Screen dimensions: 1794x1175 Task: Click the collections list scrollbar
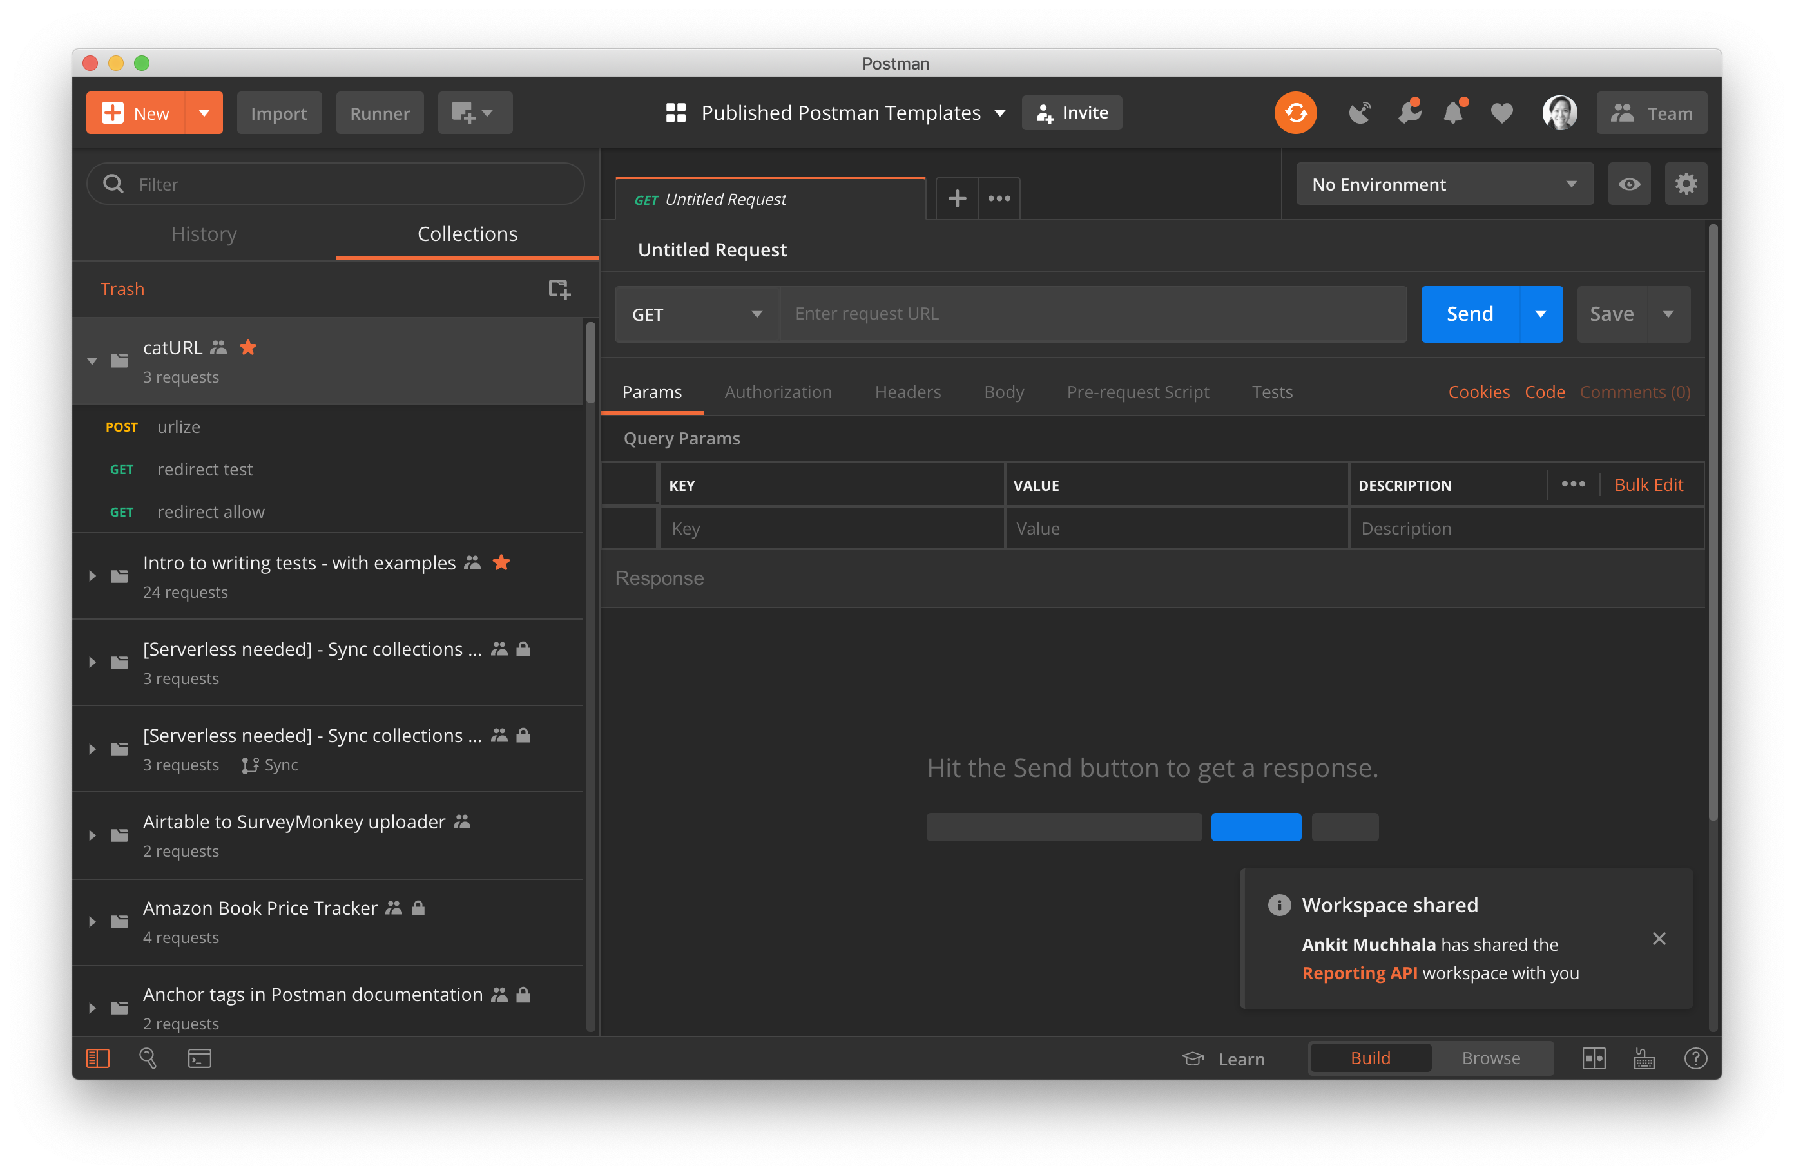pyautogui.click(x=590, y=362)
